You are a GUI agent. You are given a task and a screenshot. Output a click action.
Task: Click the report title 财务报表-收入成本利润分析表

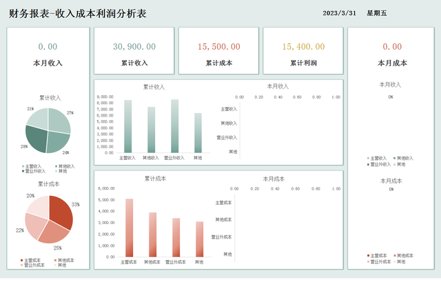tap(78, 14)
